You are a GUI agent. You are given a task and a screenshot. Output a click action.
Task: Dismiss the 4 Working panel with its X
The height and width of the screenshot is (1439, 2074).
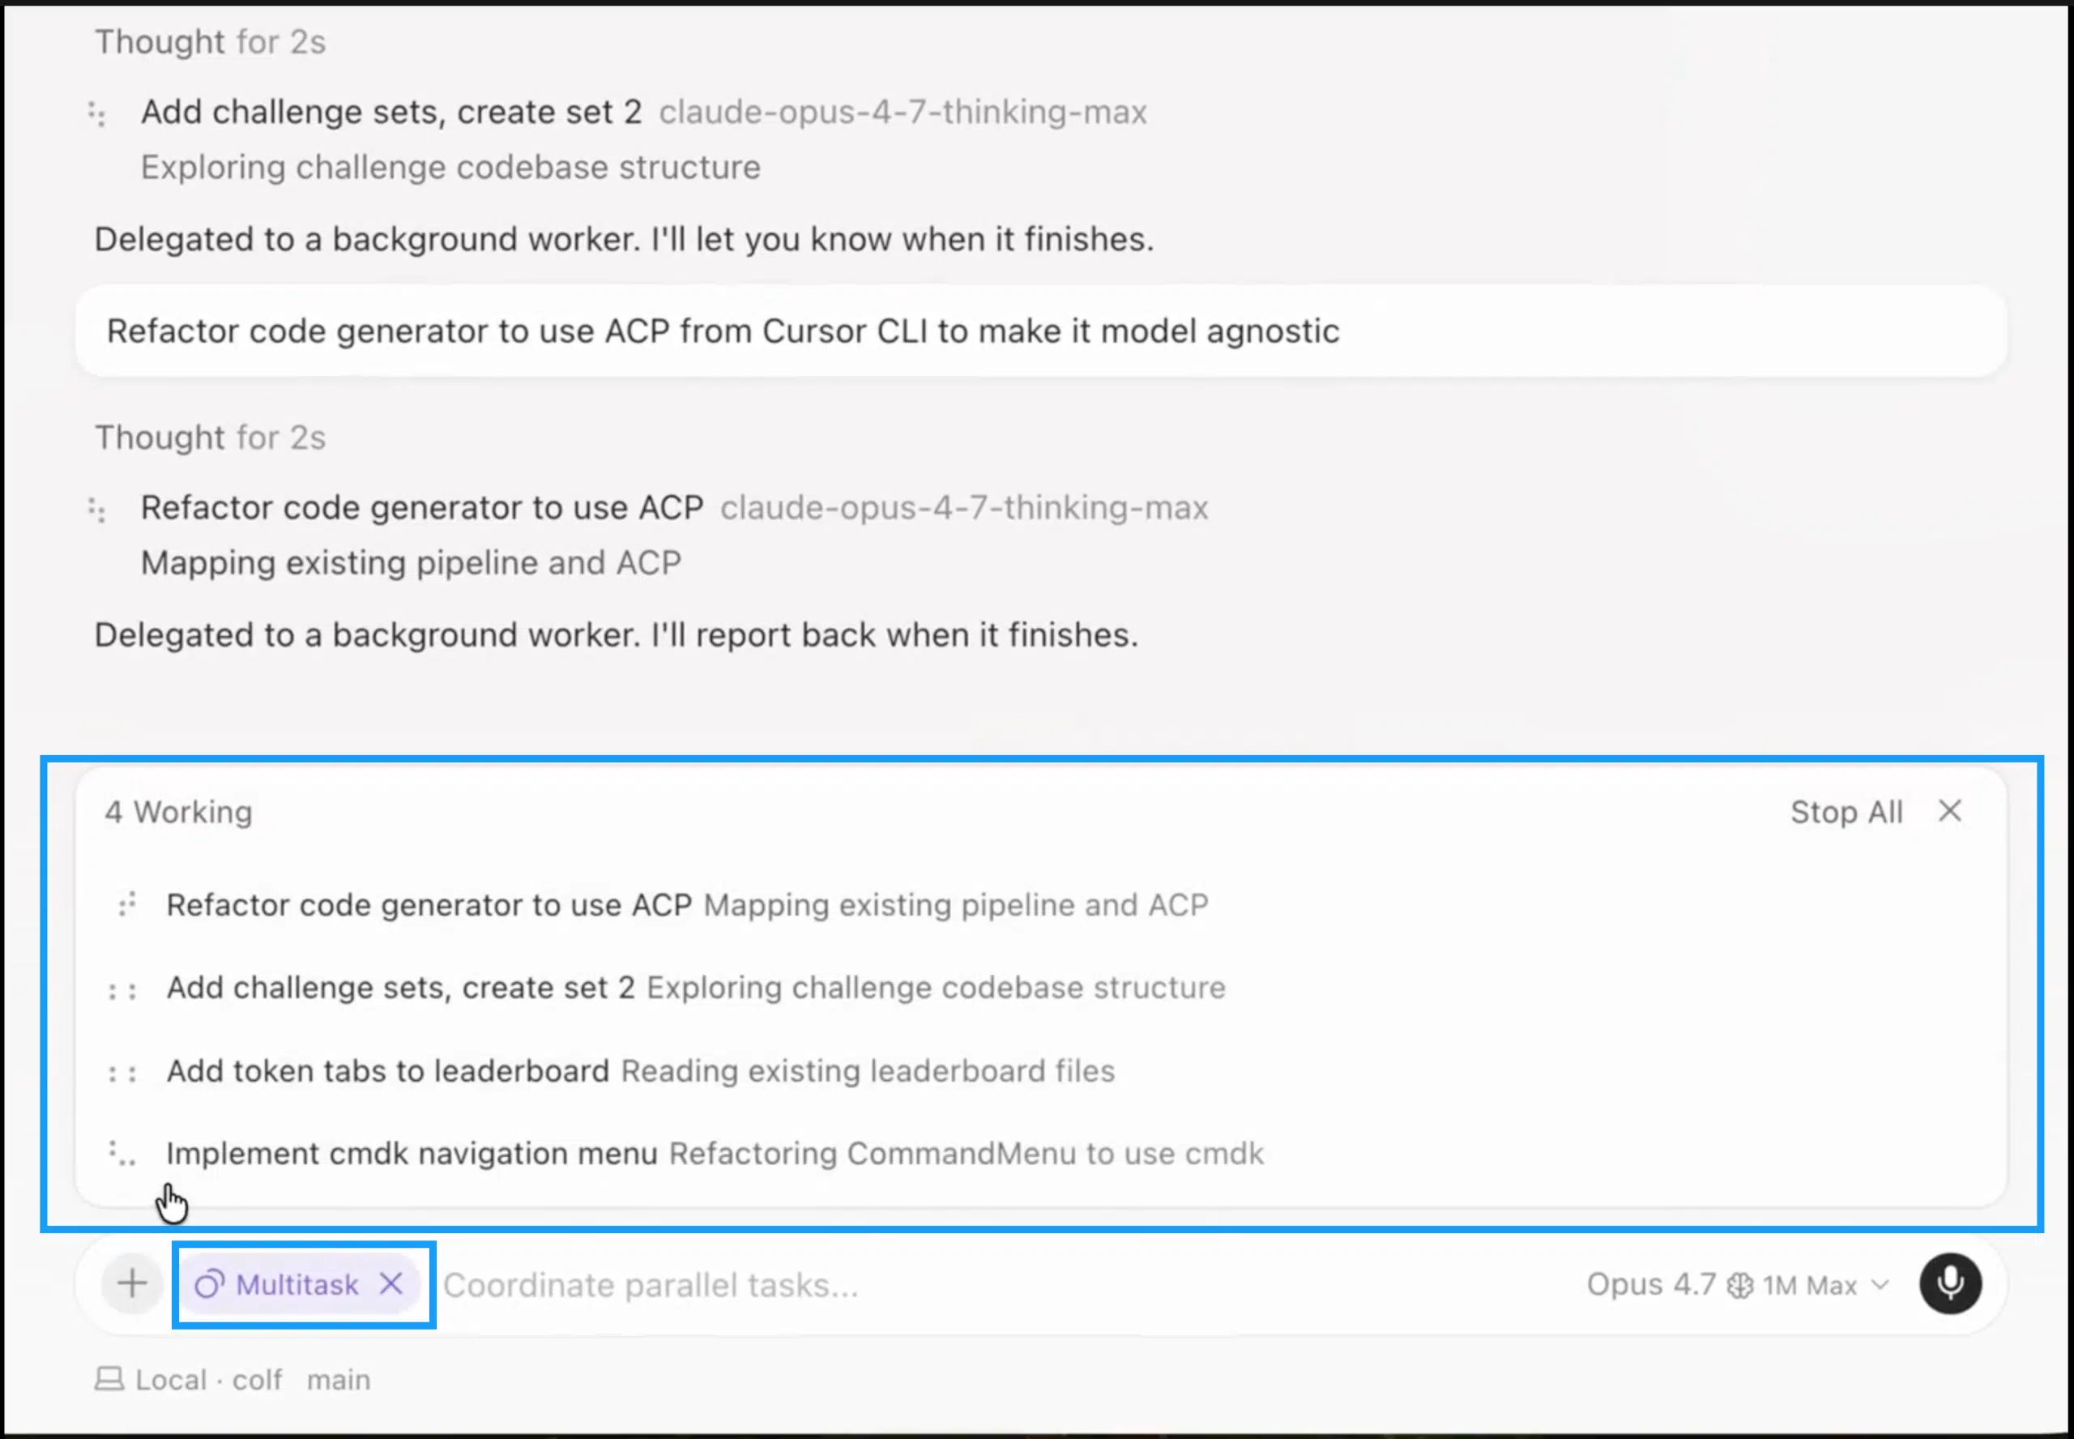coord(1949,810)
